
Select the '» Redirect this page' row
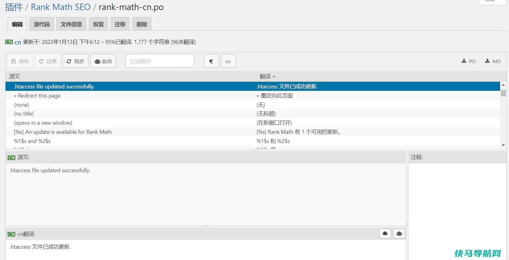coord(253,95)
